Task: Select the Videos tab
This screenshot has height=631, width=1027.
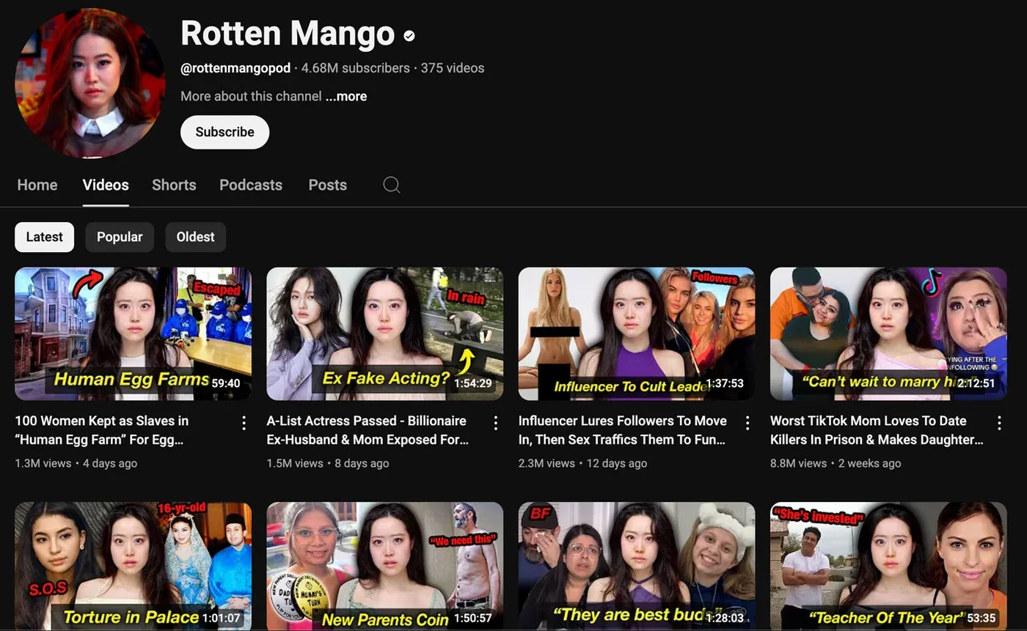Action: (x=106, y=185)
